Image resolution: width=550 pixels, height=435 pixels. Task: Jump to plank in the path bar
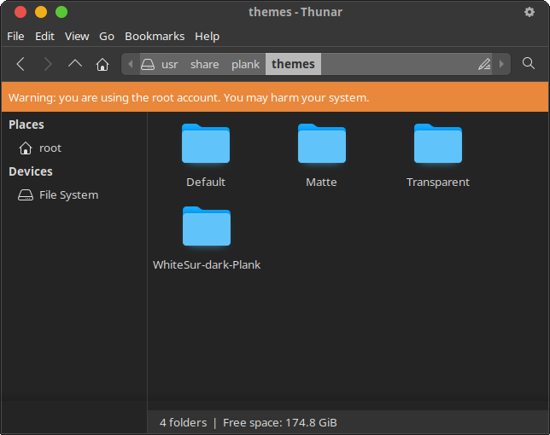click(x=246, y=64)
